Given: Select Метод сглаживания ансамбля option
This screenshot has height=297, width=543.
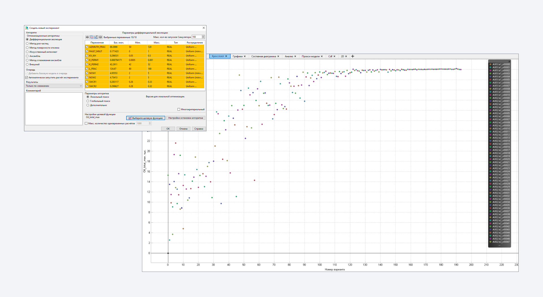Looking at the screenshot, I should (x=27, y=60).
